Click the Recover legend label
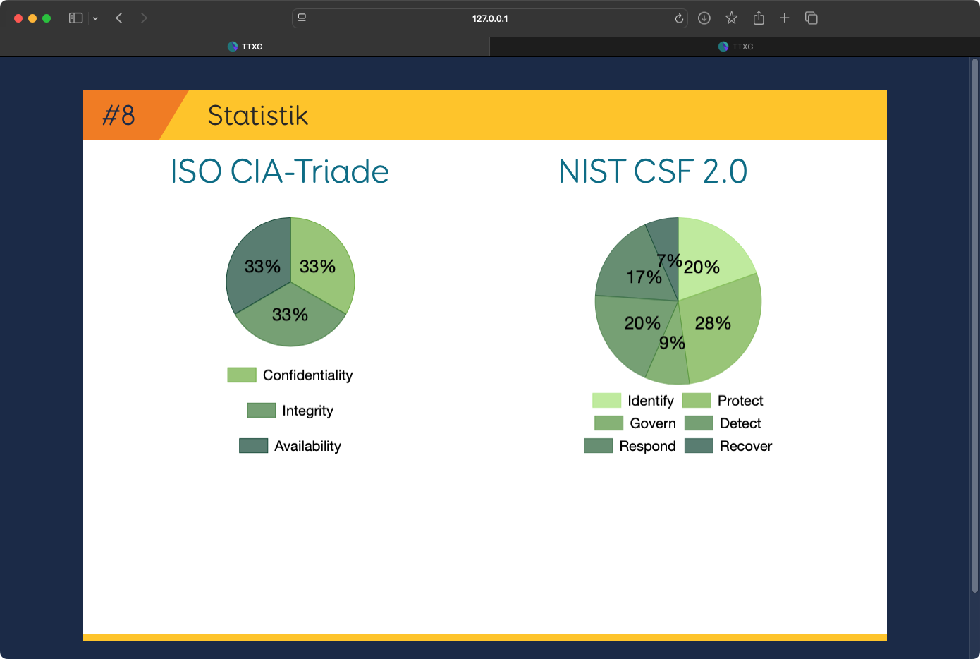 (x=746, y=446)
